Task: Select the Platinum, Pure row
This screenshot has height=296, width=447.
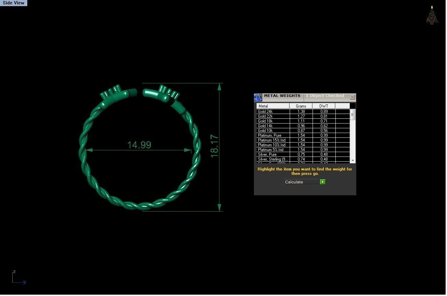Action: [x=303, y=135]
